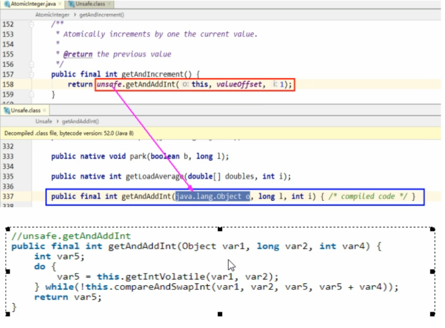Select Unsafe.class tab in lower editor pane
This screenshot has height=328, width=445.
pyautogui.click(x=26, y=111)
